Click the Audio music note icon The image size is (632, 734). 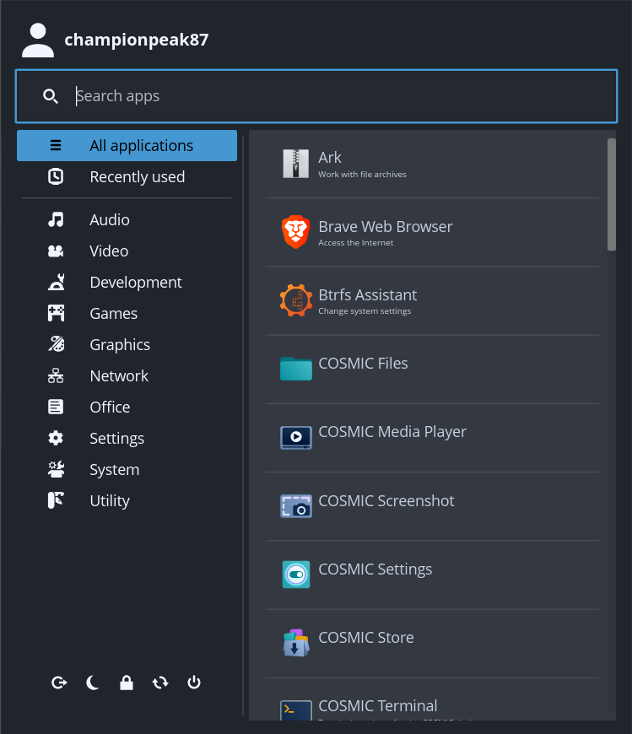point(56,219)
